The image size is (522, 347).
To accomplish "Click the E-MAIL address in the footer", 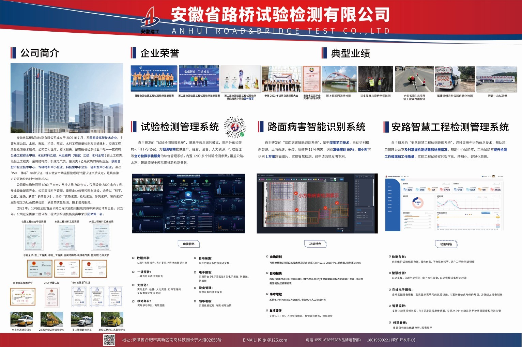I will [265, 340].
